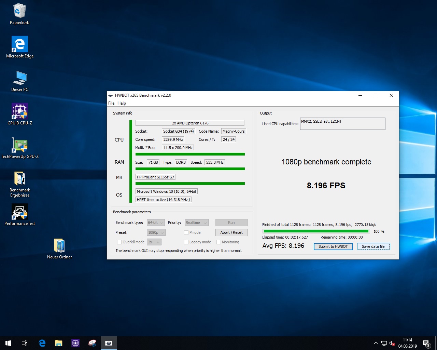Click the 2x AMD Opteron 6176 field

pos(190,123)
